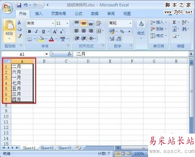The image size is (195, 157).
Task: Align text to right
Action: coord(91,31)
